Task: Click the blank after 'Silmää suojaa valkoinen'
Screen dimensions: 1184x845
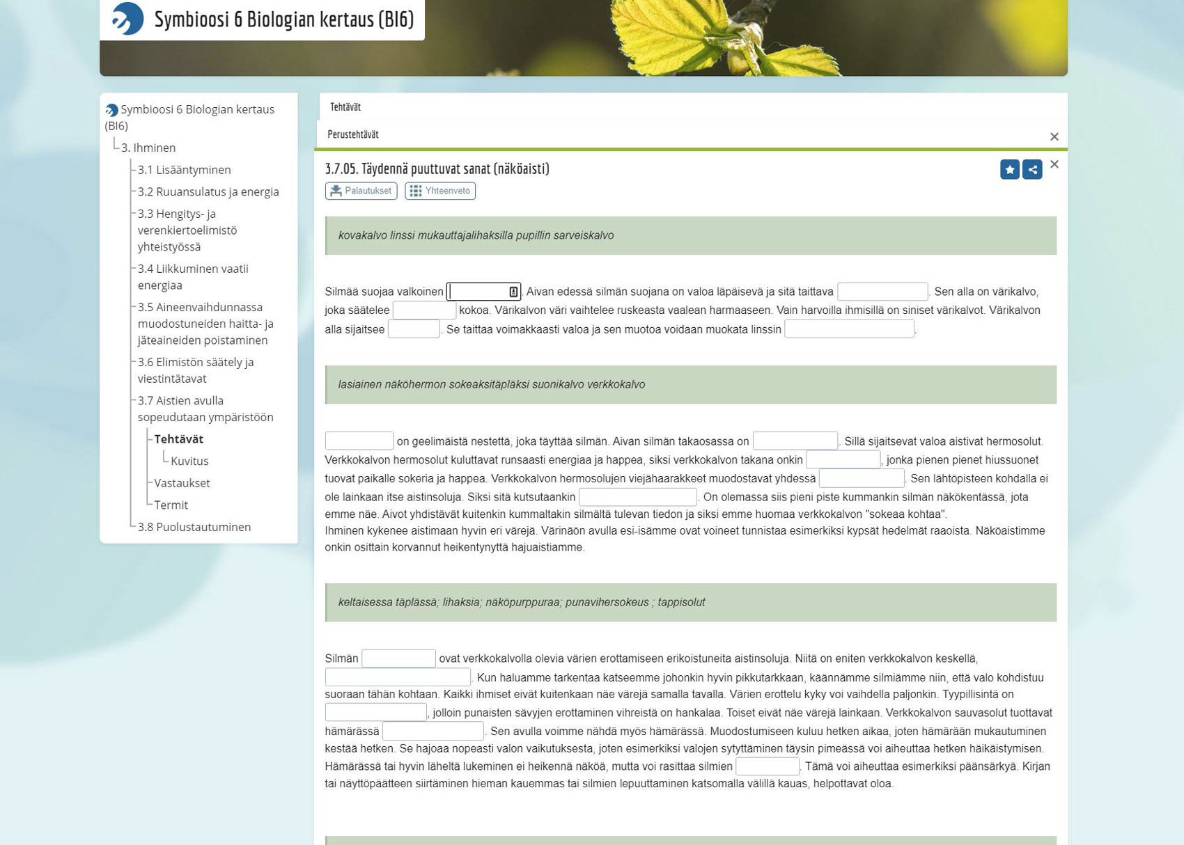Action: (478, 292)
